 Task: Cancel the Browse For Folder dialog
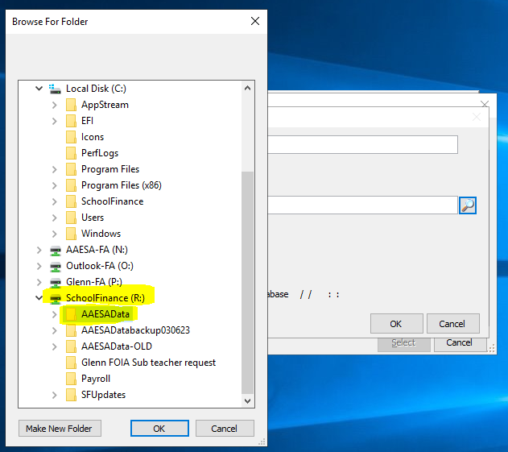[x=225, y=429]
